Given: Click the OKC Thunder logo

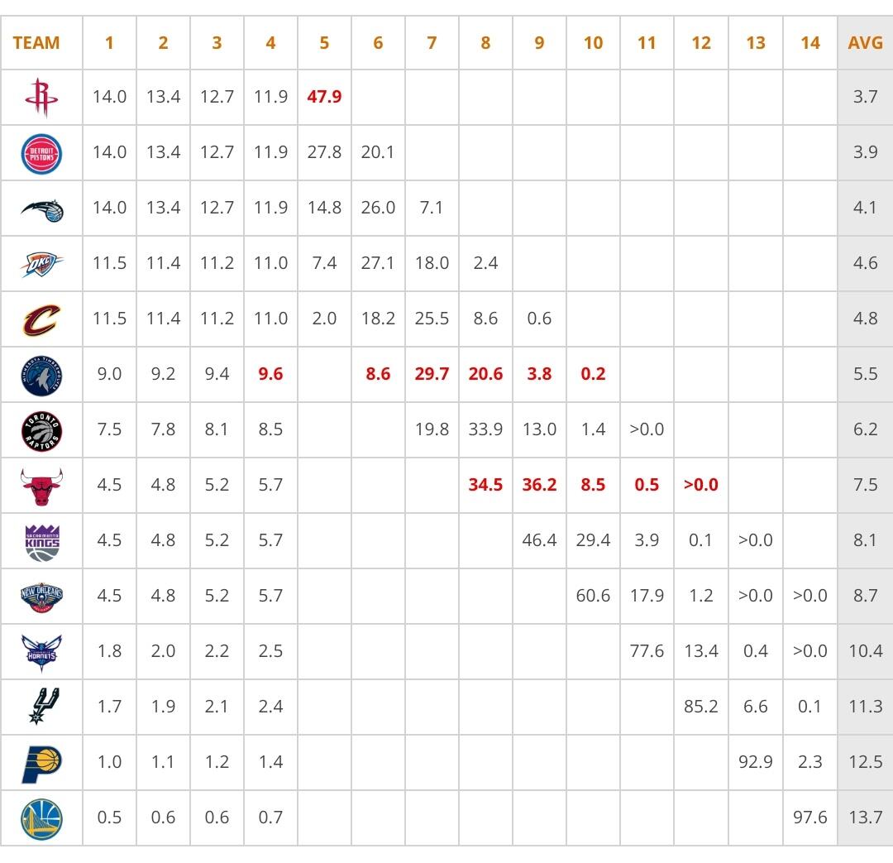Looking at the screenshot, I should (41, 264).
